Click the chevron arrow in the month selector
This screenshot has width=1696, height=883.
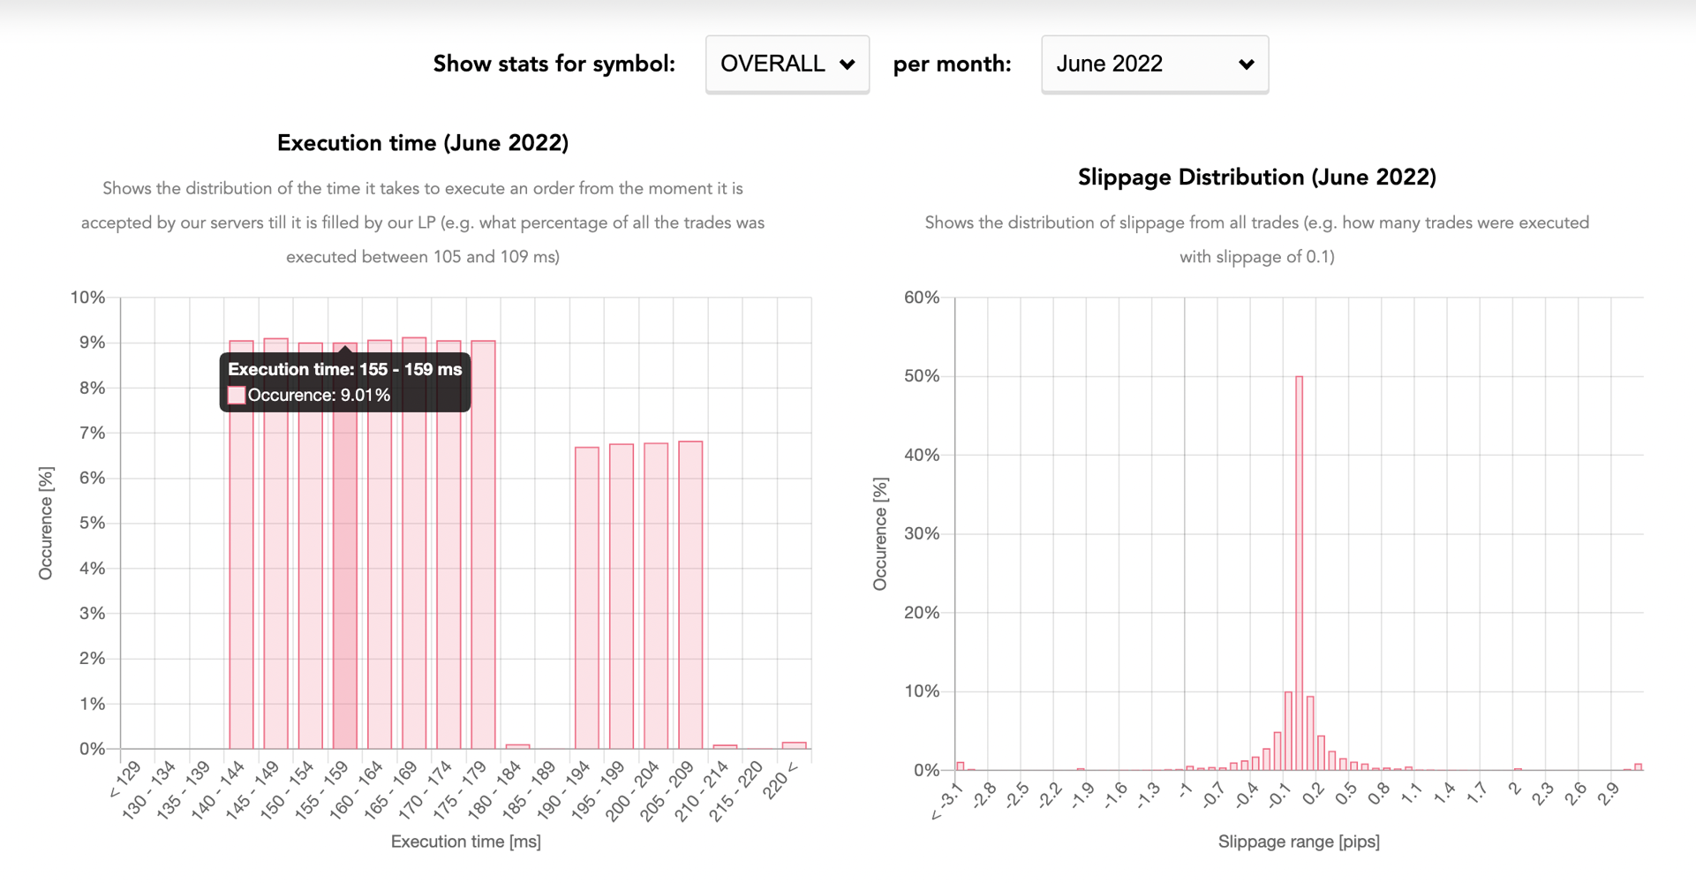[1246, 64]
